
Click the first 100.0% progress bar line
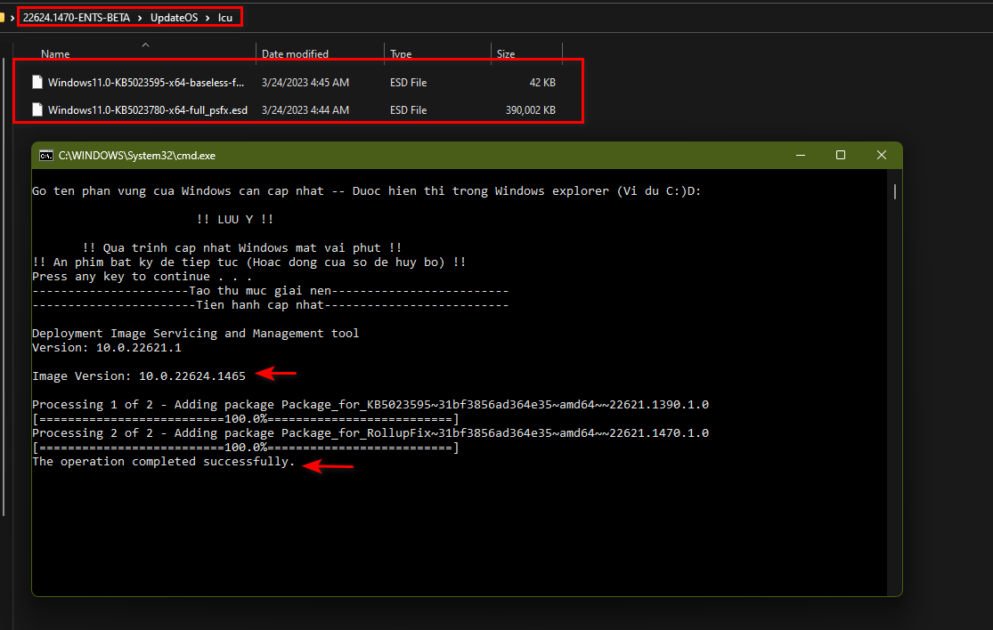(245, 419)
